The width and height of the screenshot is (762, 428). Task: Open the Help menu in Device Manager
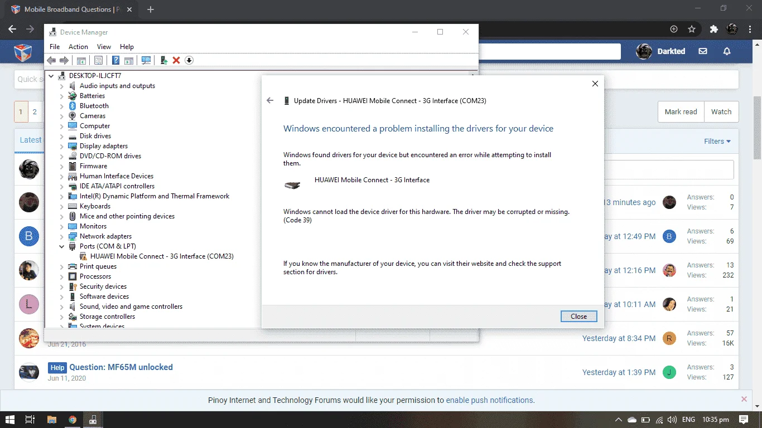(127, 47)
